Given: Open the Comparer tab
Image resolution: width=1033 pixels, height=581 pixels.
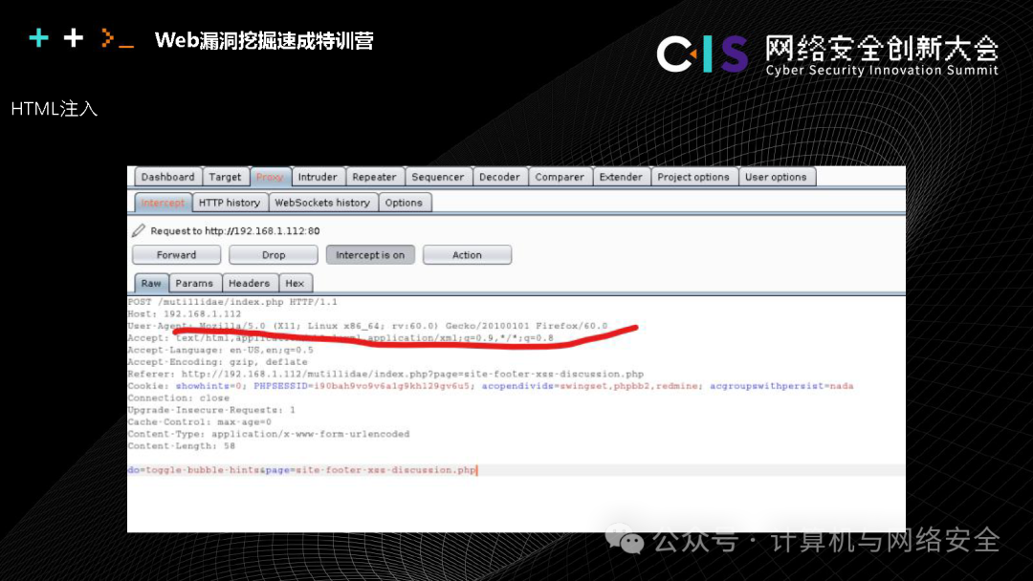Looking at the screenshot, I should (x=560, y=177).
